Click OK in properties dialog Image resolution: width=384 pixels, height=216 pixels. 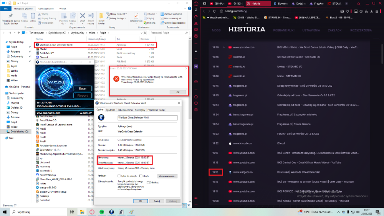tap(141, 201)
